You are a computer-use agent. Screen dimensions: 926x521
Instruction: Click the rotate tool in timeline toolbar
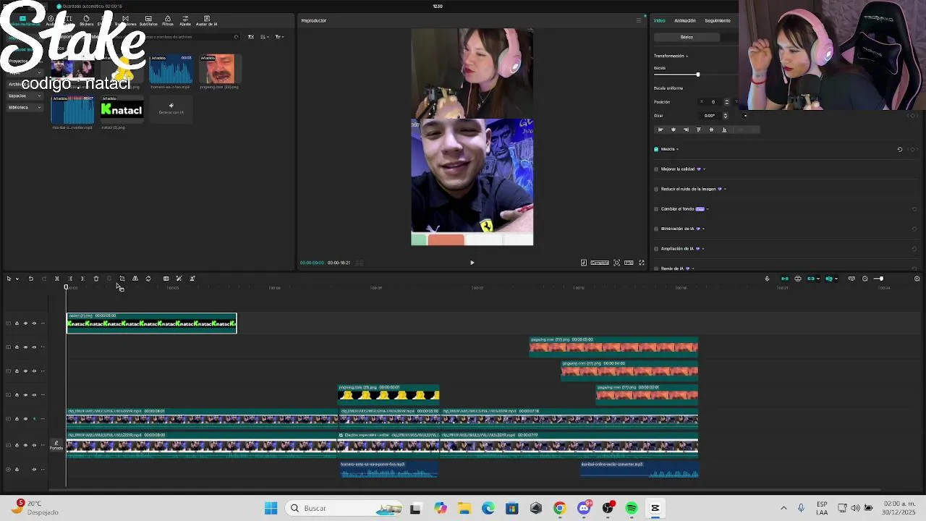(148, 279)
